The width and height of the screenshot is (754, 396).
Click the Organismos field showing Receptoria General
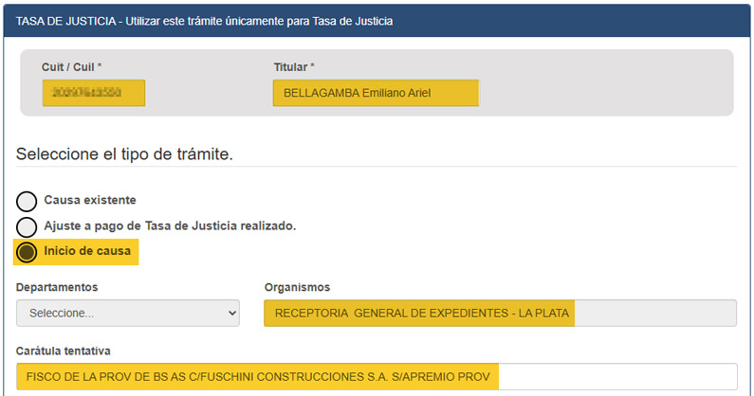[x=499, y=314]
